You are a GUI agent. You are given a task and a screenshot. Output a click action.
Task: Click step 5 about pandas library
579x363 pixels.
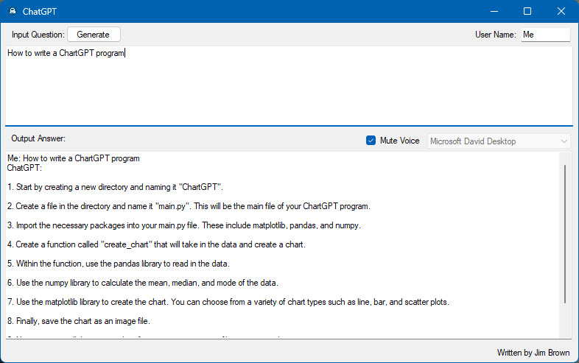point(119,264)
